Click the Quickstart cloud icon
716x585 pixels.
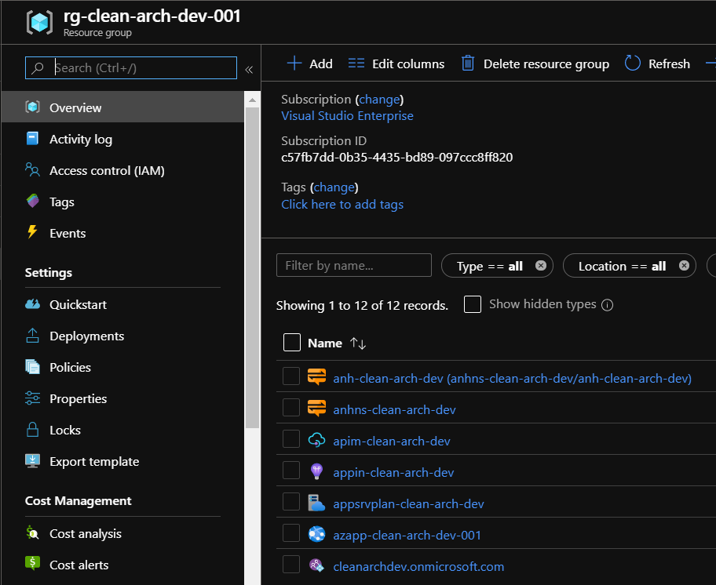[x=32, y=303]
